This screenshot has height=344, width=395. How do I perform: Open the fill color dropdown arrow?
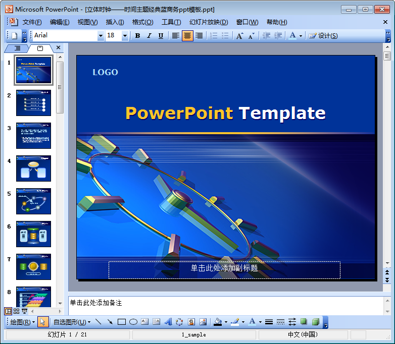(226, 322)
